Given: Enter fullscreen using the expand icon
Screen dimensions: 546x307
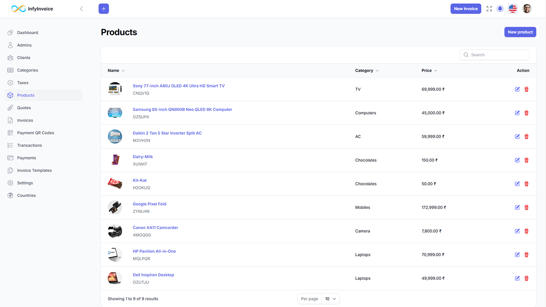Looking at the screenshot, I should (489, 9).
